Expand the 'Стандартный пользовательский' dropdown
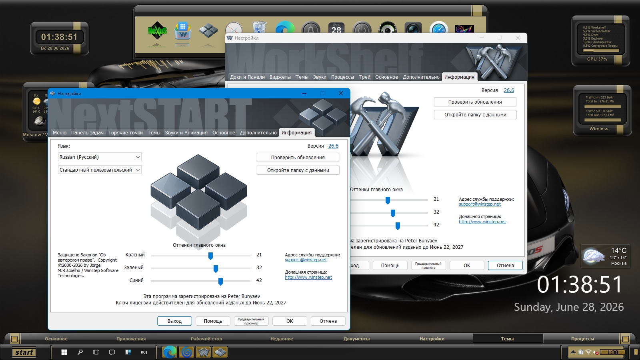Image resolution: width=640 pixels, height=360 pixels. click(x=100, y=170)
